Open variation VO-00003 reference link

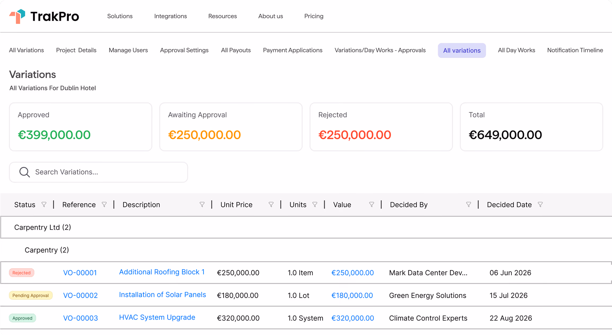coord(81,318)
